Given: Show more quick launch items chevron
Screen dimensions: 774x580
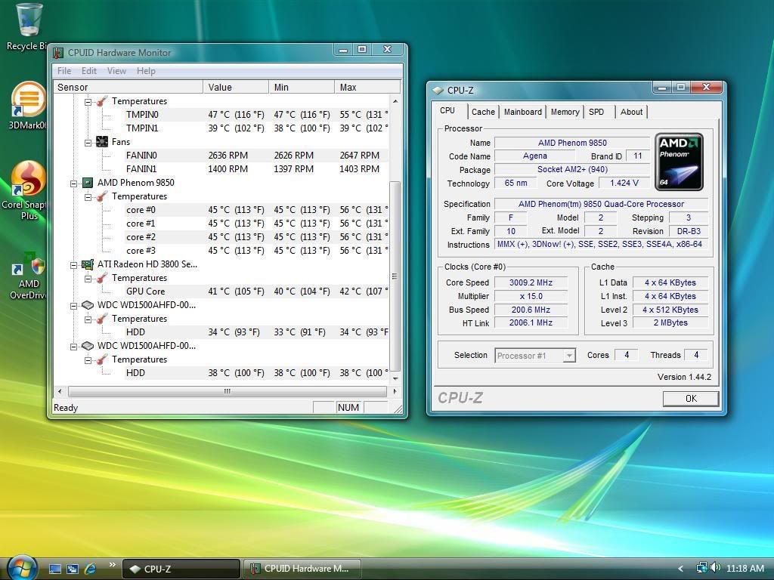Looking at the screenshot, I should (112, 565).
